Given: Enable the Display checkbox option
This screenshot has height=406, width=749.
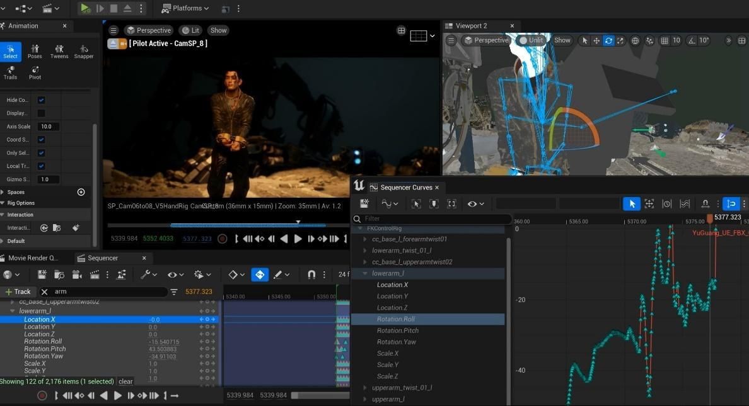Looking at the screenshot, I should (x=41, y=113).
